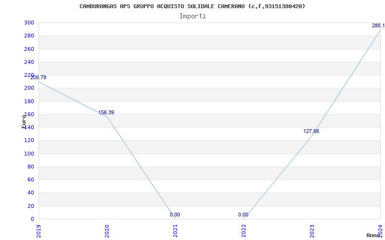Select the 127.86 data label
385x240 pixels.
(x=311, y=131)
